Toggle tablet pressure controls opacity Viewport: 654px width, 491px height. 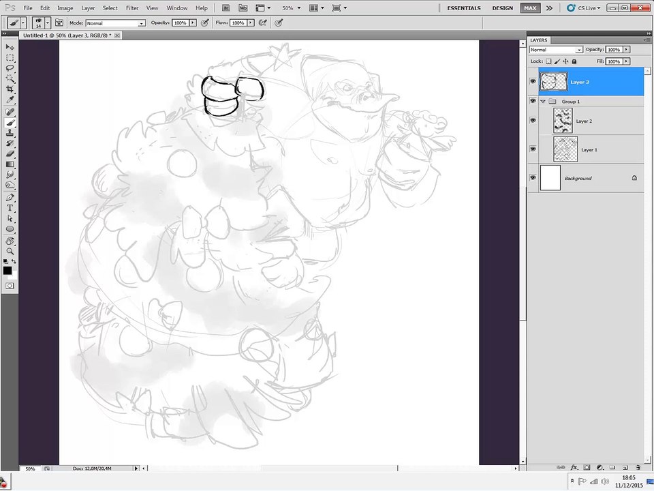click(205, 23)
